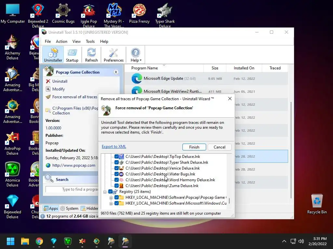Expand the HKEY_LOCAL_MACHINE\Software\Popcap node

click(111, 198)
